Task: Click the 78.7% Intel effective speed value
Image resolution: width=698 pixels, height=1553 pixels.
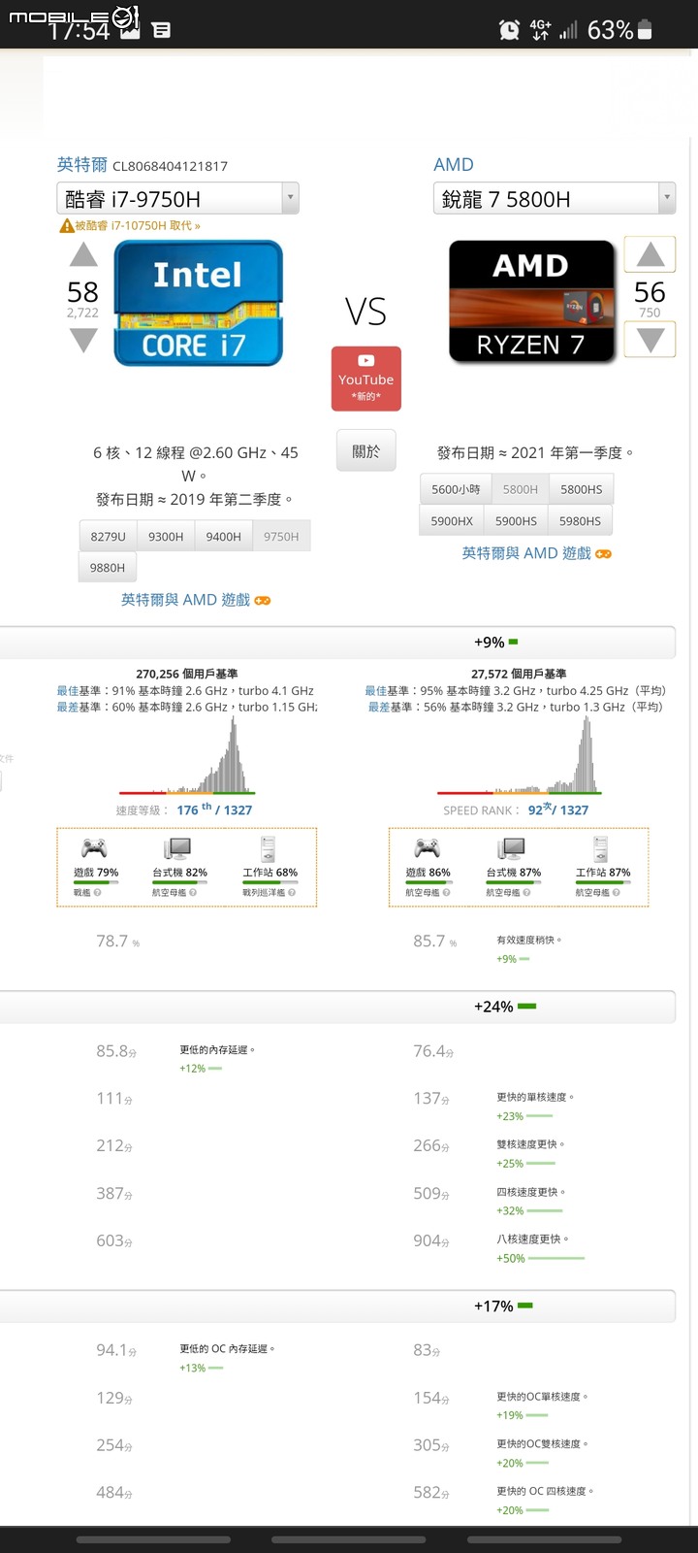Action: (117, 941)
